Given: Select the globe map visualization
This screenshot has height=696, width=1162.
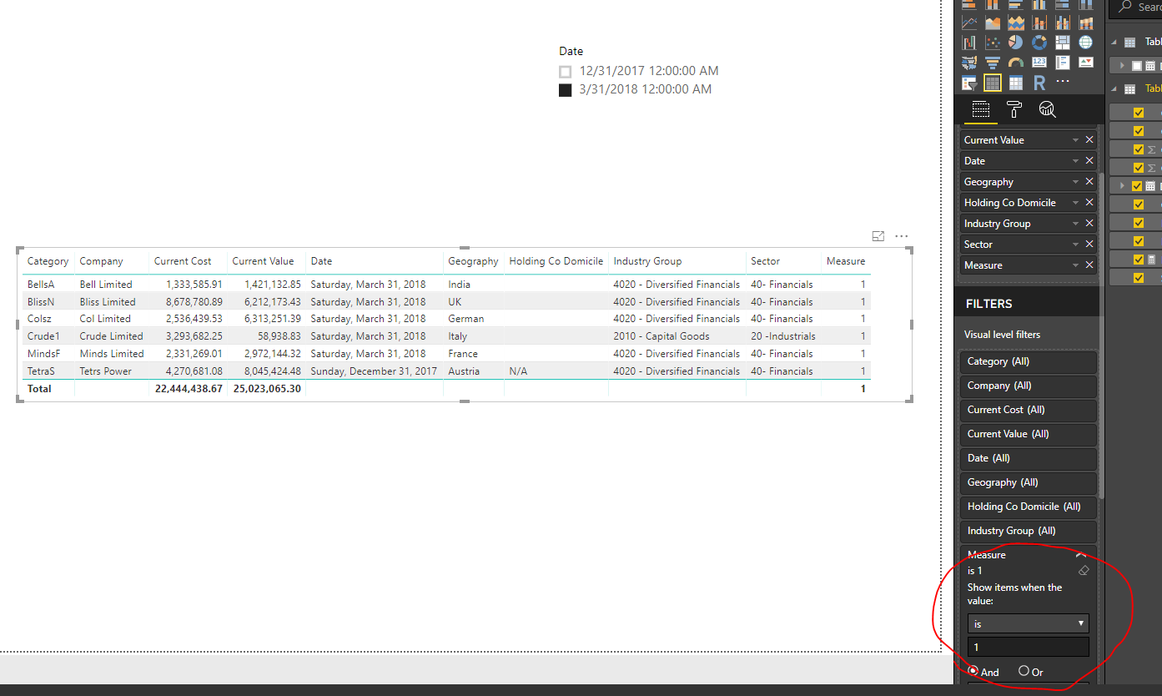Looking at the screenshot, I should [1086, 42].
